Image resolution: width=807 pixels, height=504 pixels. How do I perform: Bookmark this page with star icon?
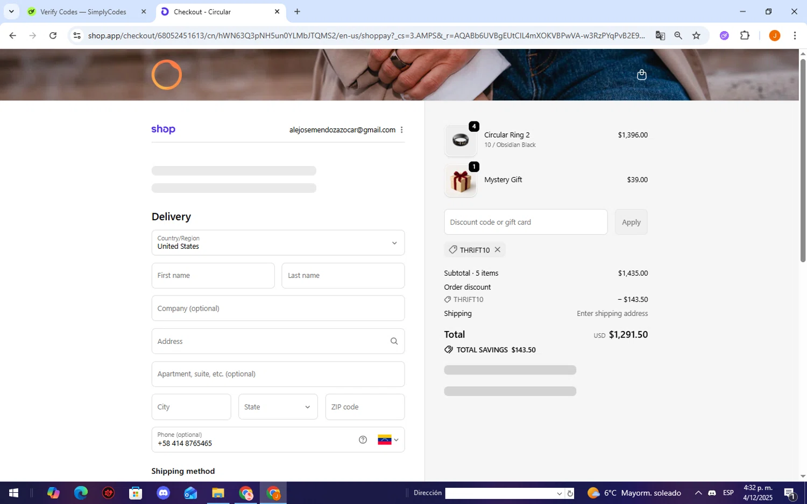click(696, 35)
